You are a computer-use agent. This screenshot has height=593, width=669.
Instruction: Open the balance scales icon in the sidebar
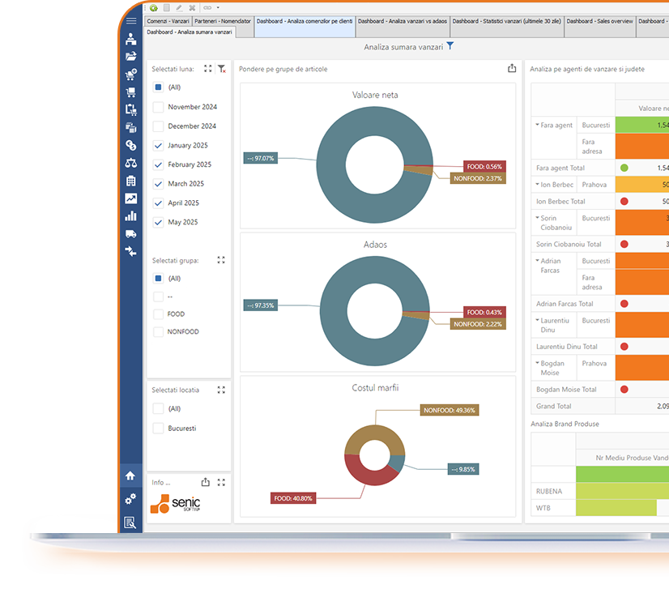point(131,163)
